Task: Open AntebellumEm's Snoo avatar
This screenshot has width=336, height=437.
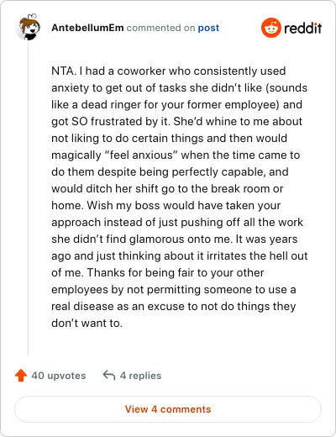Action: 29,27
